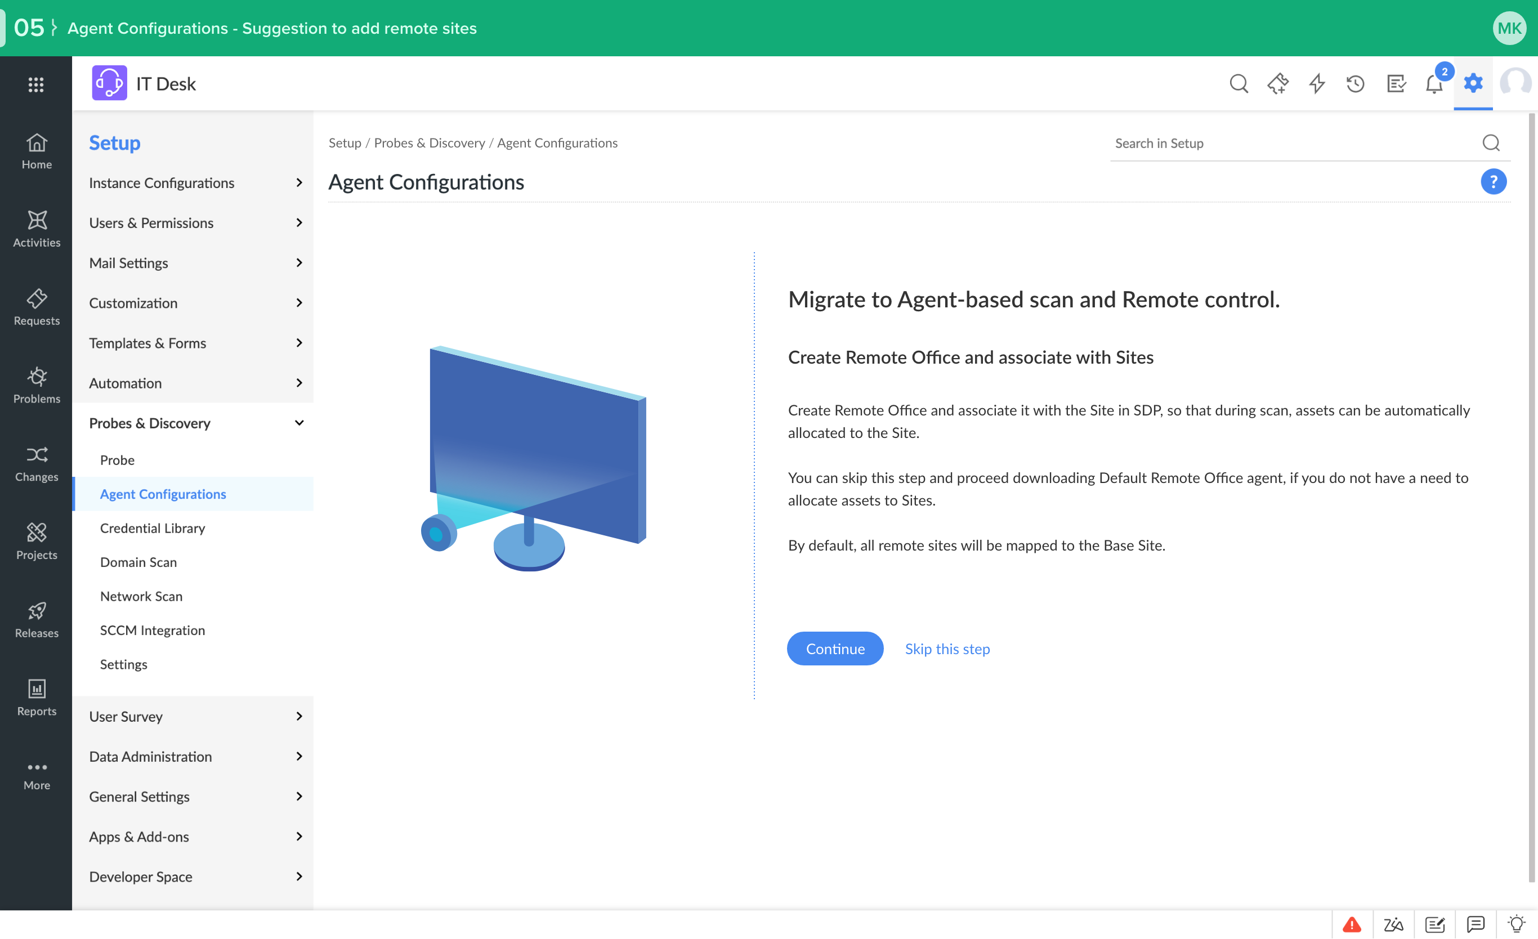This screenshot has height=939, width=1538.
Task: Click the blue help question mark
Action: click(1493, 182)
